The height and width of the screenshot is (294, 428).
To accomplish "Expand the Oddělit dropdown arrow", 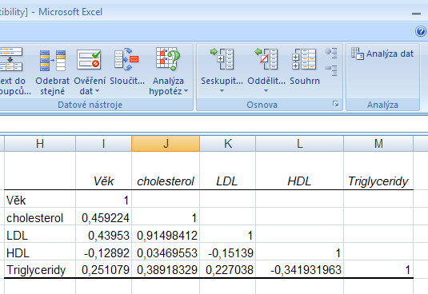I will click(266, 90).
